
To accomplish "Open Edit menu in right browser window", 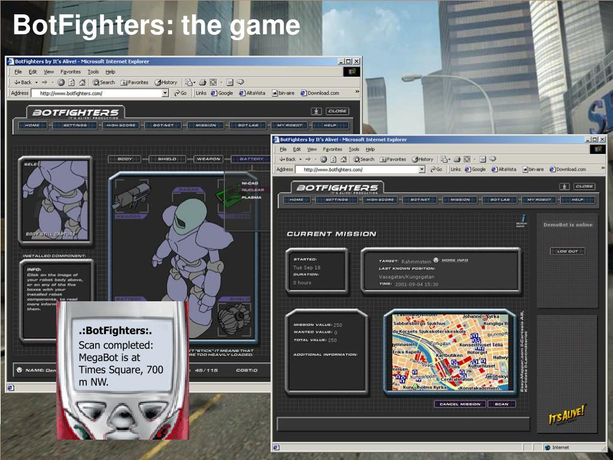I will coord(297,149).
